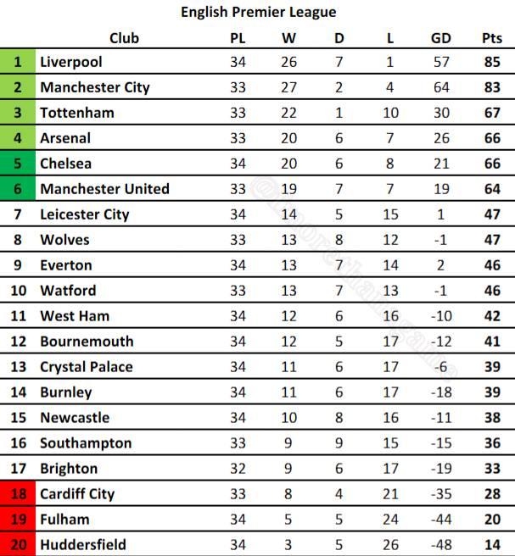515x556 pixels.
Task: Click the Huddersfield team name
Action: pyautogui.click(x=83, y=544)
